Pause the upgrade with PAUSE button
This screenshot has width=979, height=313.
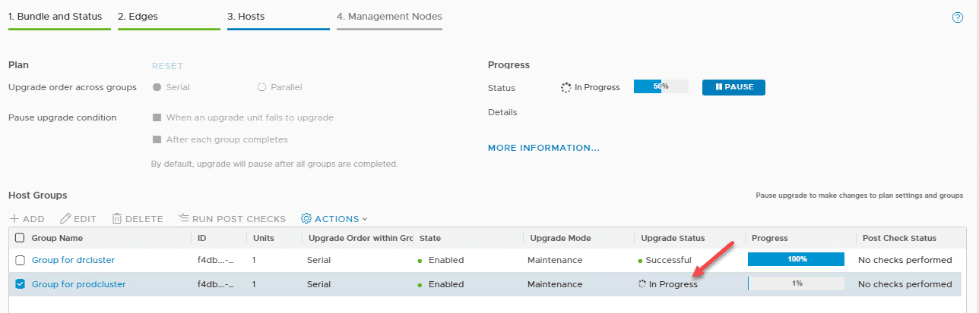[733, 87]
